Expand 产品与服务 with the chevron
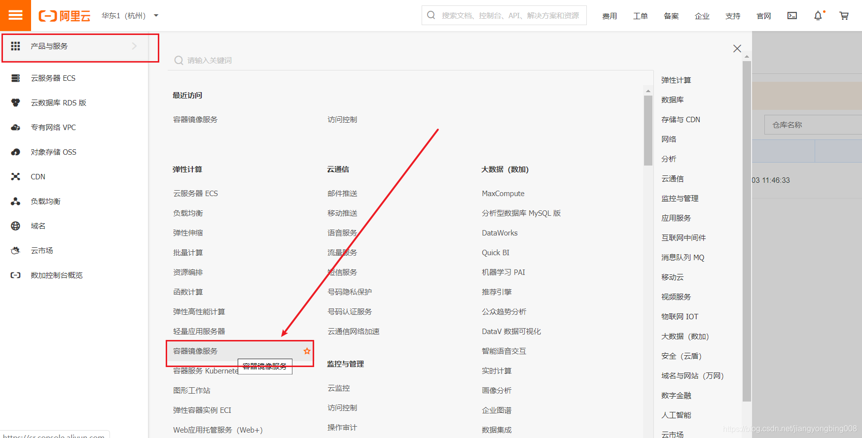 (x=134, y=46)
